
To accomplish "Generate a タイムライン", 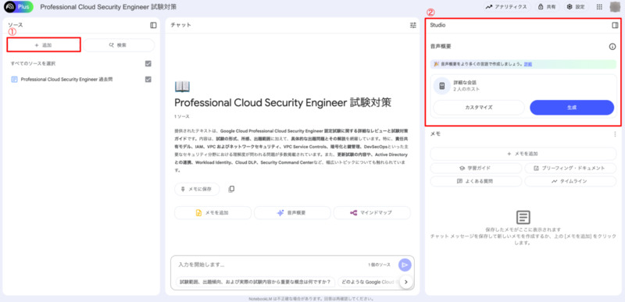I will point(570,182).
